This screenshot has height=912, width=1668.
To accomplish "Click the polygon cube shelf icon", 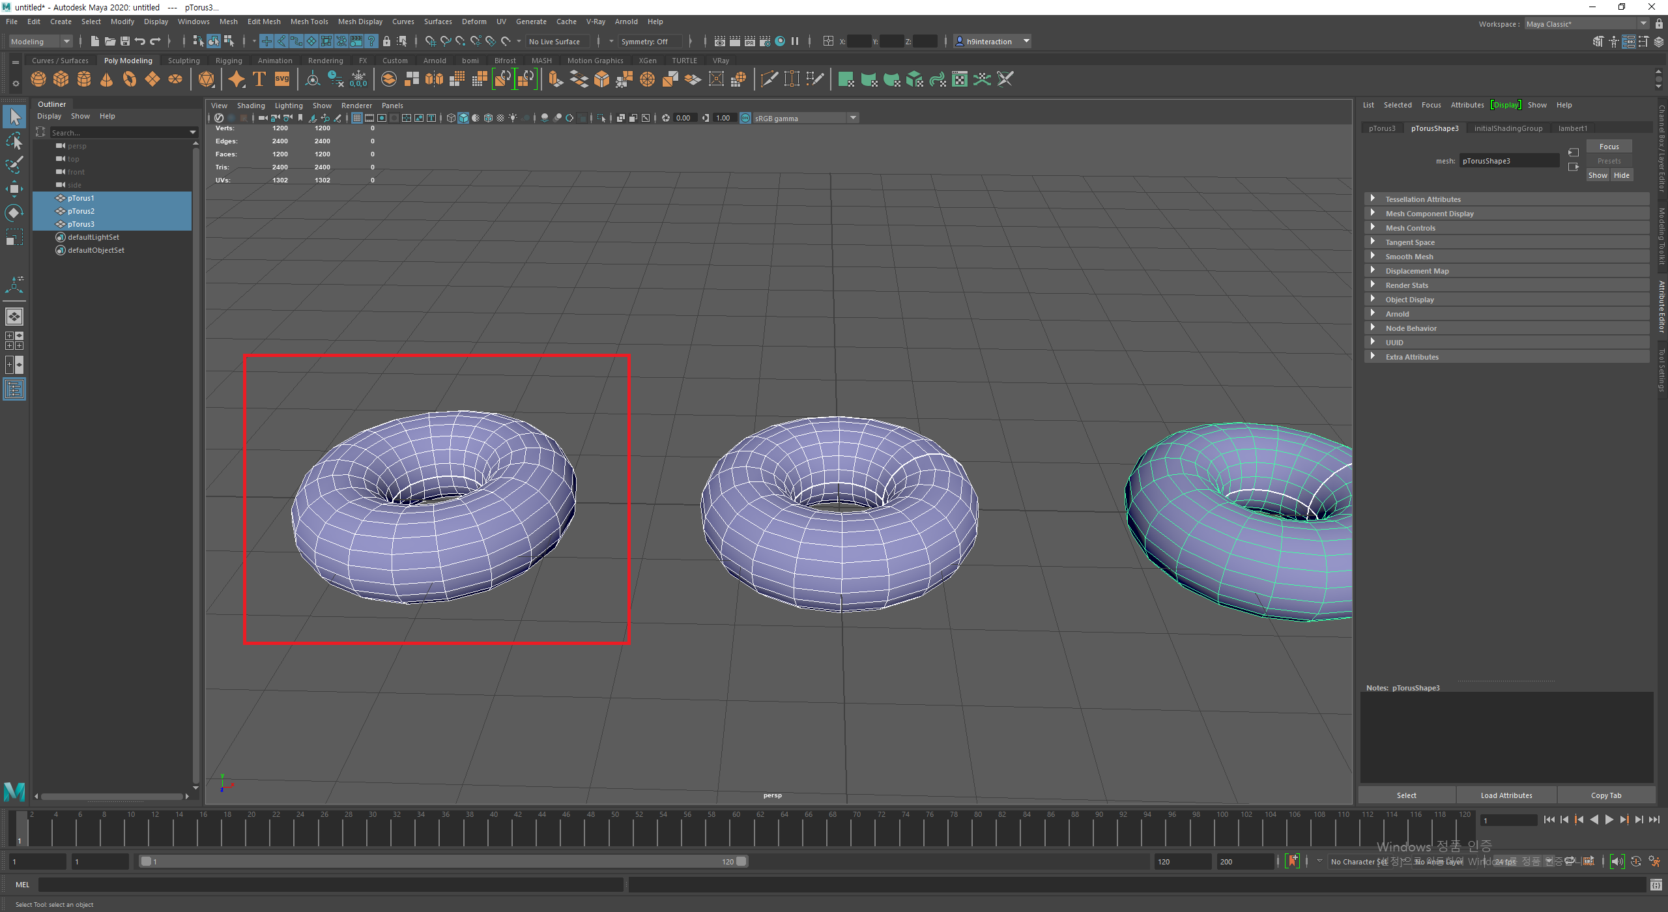I will click(61, 79).
